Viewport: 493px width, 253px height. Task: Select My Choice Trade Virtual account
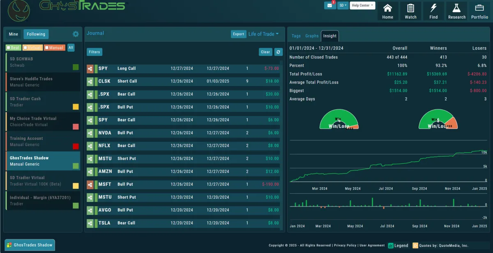[42, 121]
